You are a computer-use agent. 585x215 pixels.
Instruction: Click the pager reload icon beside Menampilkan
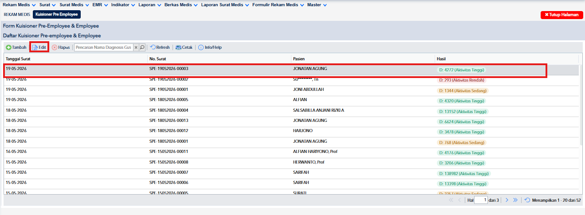(x=527, y=200)
